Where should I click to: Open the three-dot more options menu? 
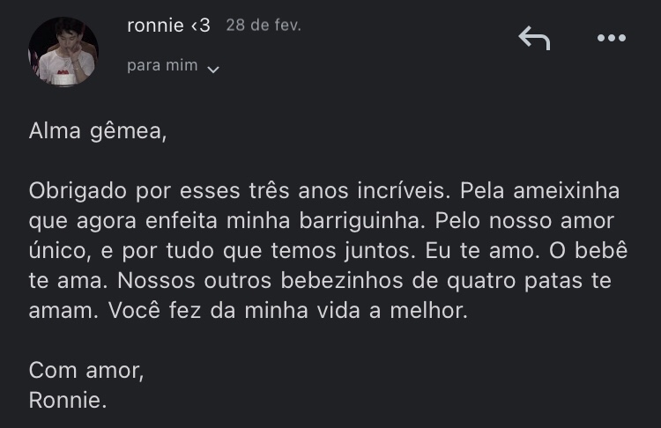(x=612, y=38)
